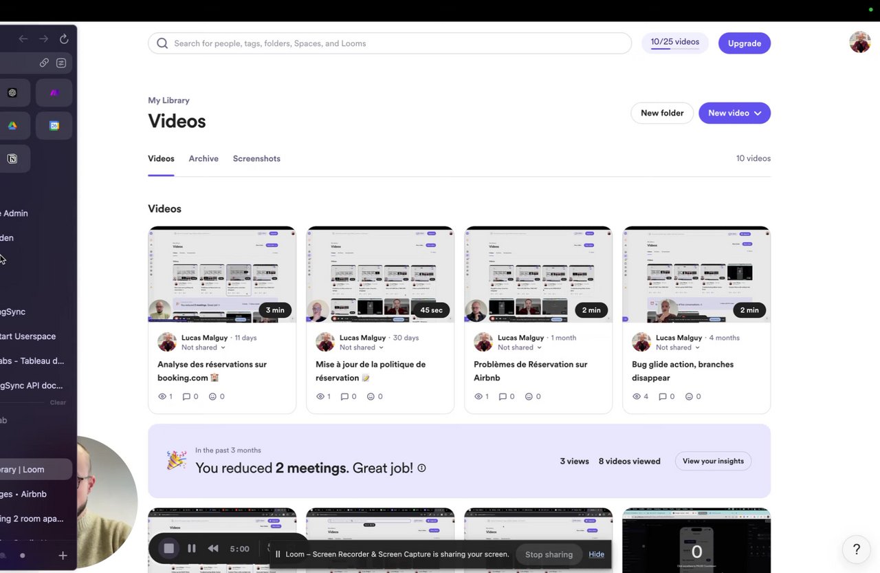
Task: Click the 8 videos viewed stat
Action: [x=629, y=462]
